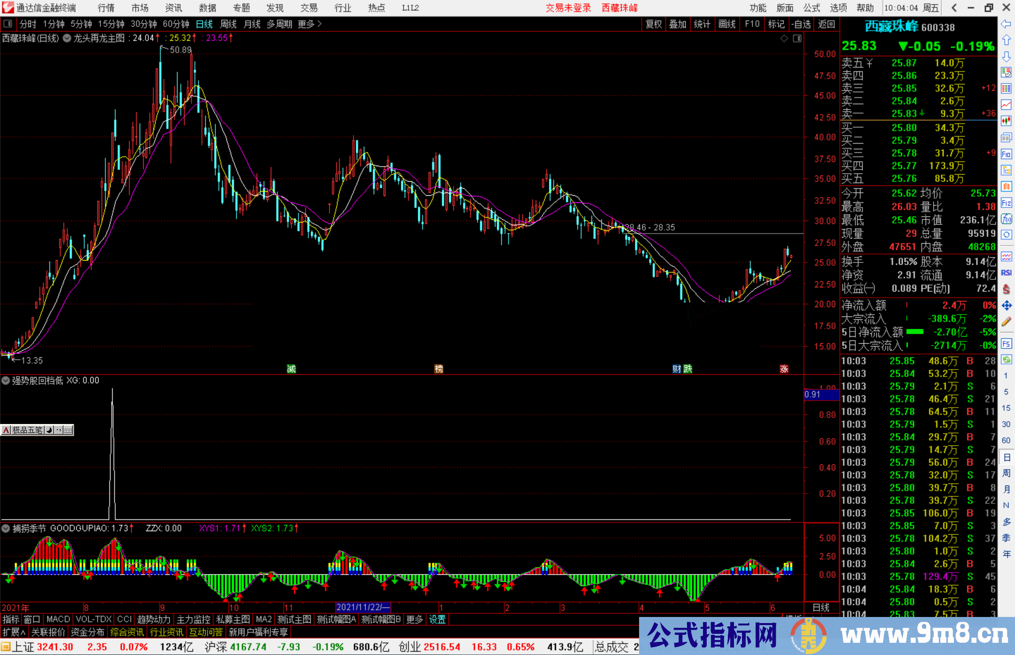The image size is (1015, 655).
Task: Expand the 扩展 panel at bottom left
Action: click(x=14, y=632)
